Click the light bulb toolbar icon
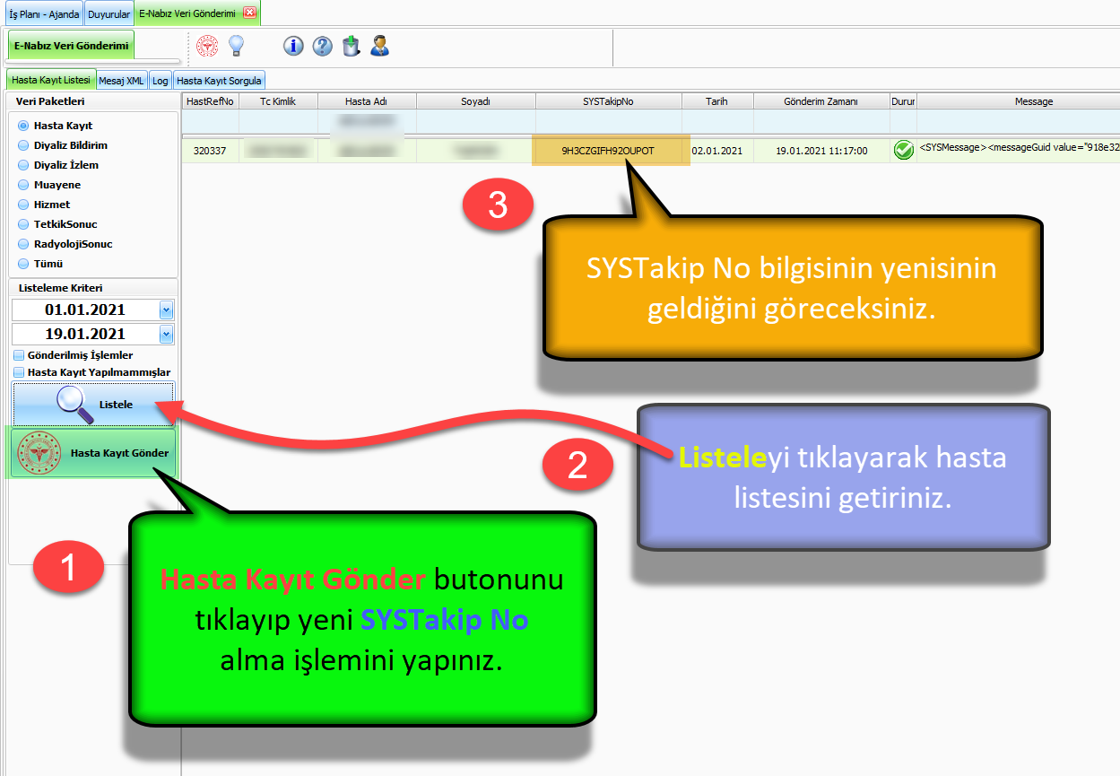 coord(236,46)
